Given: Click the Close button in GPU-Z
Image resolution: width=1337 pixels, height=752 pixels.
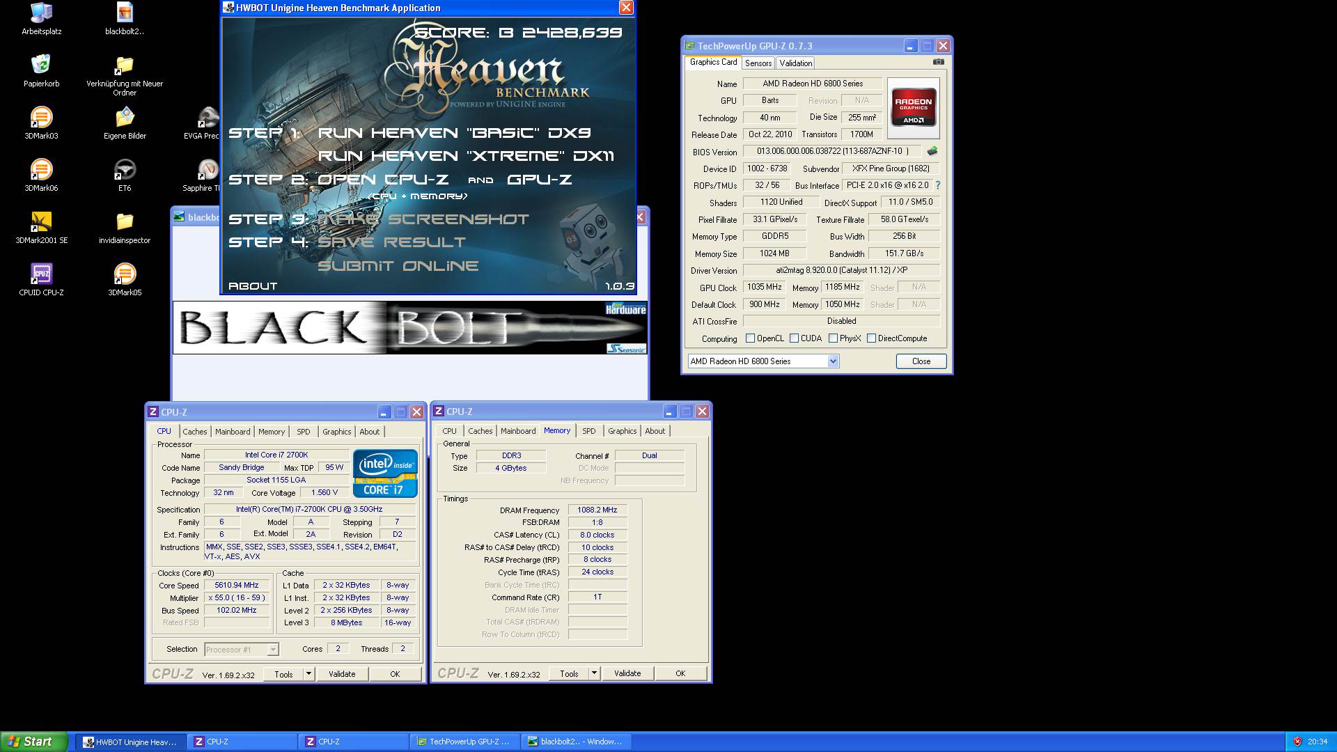Looking at the screenshot, I should click(x=921, y=361).
